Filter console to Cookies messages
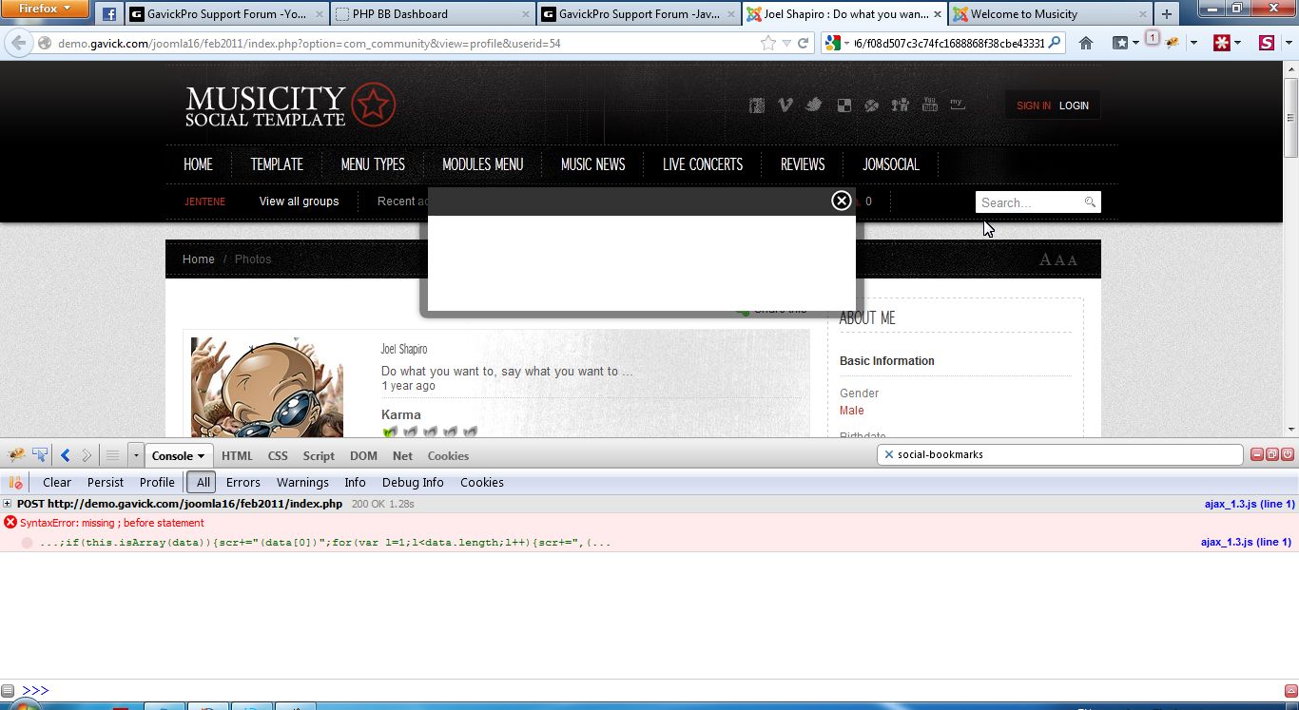The height and width of the screenshot is (710, 1299). pyautogui.click(x=482, y=483)
